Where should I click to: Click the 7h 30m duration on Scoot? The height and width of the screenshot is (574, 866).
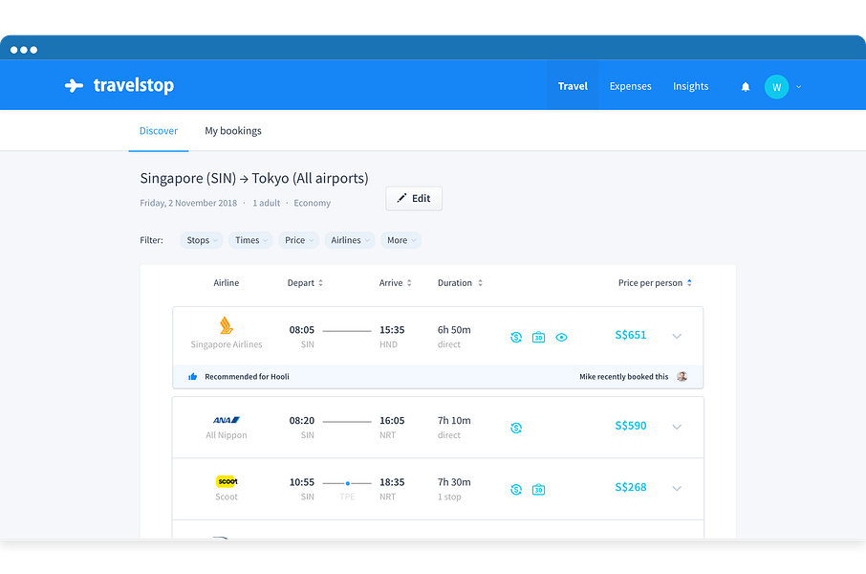pos(454,482)
